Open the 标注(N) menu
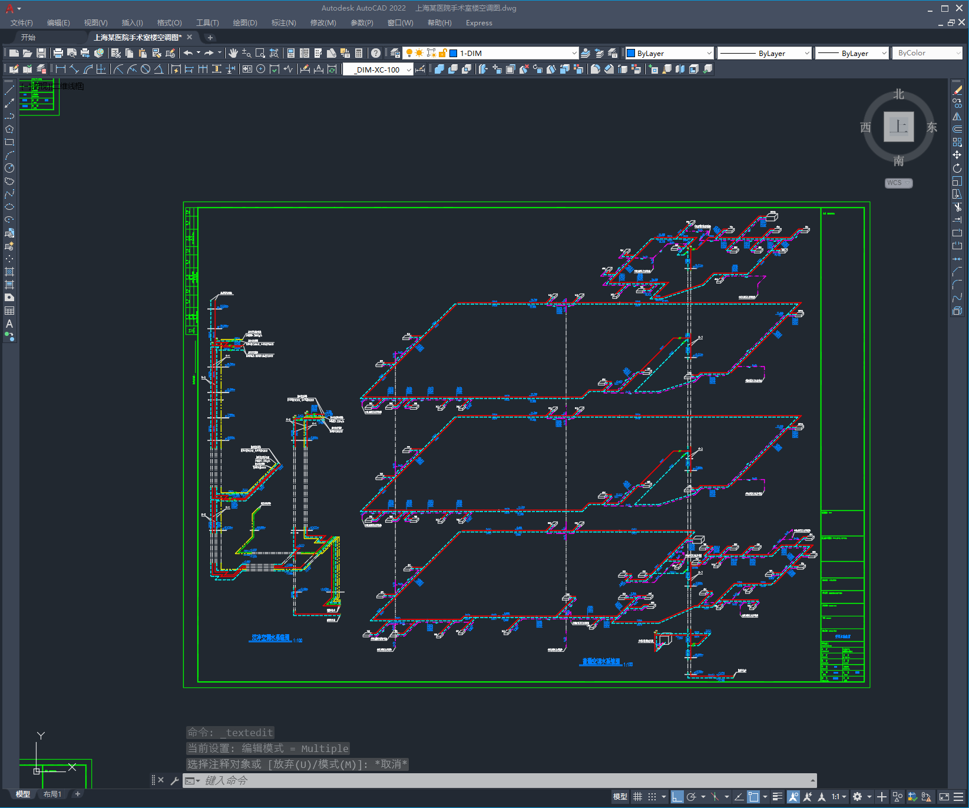969x808 pixels. coord(283,23)
